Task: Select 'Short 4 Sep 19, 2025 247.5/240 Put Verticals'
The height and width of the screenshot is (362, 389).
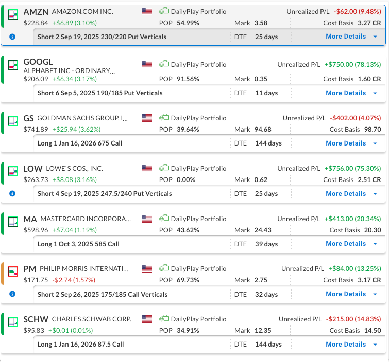Action: pyautogui.click(x=105, y=194)
